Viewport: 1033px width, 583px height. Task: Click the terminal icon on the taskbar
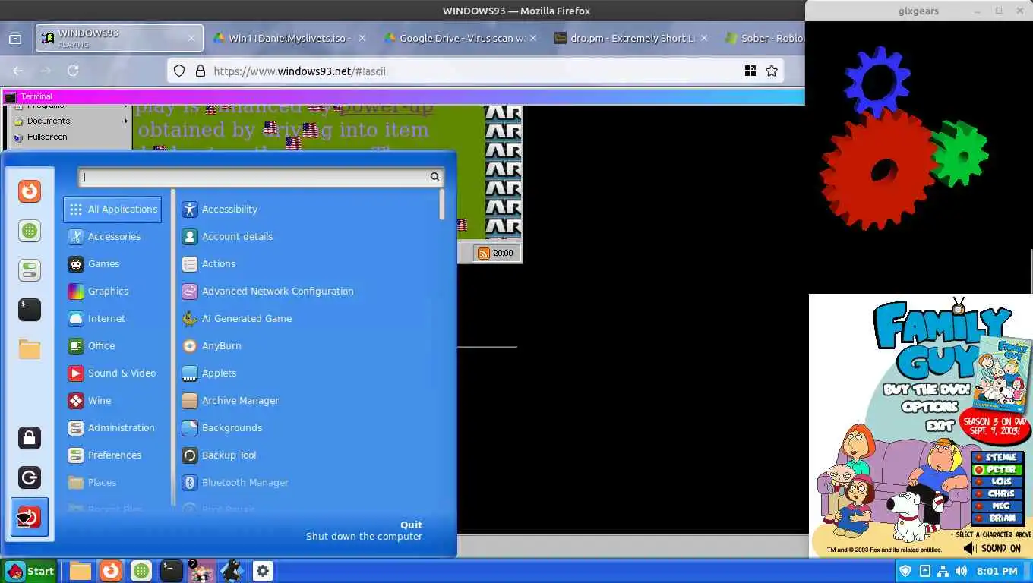pos(171,571)
